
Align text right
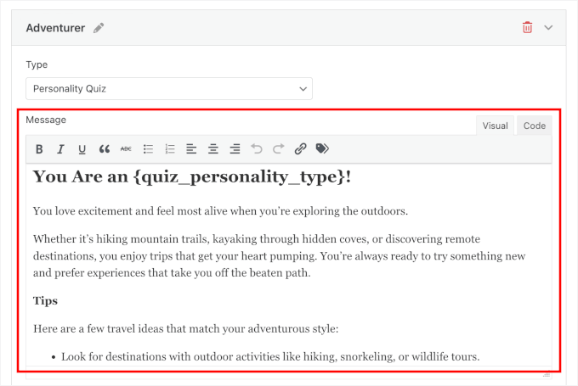pos(235,149)
